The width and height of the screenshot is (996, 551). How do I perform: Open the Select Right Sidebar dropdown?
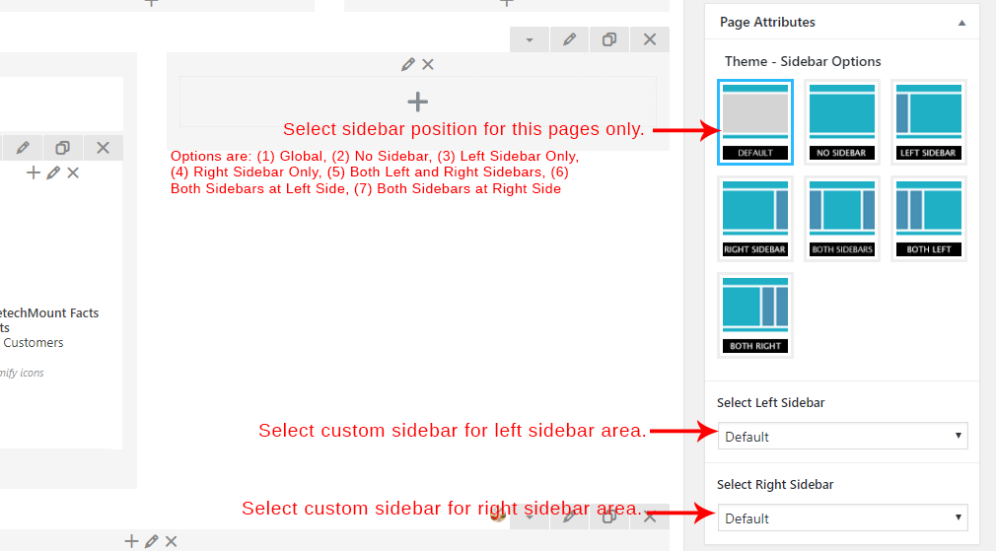click(842, 517)
